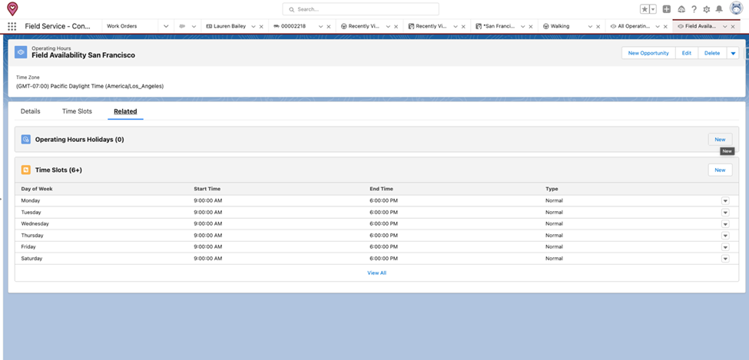Click Tuesday's 9:00:00 AM start time
749x360 pixels.
(207, 212)
